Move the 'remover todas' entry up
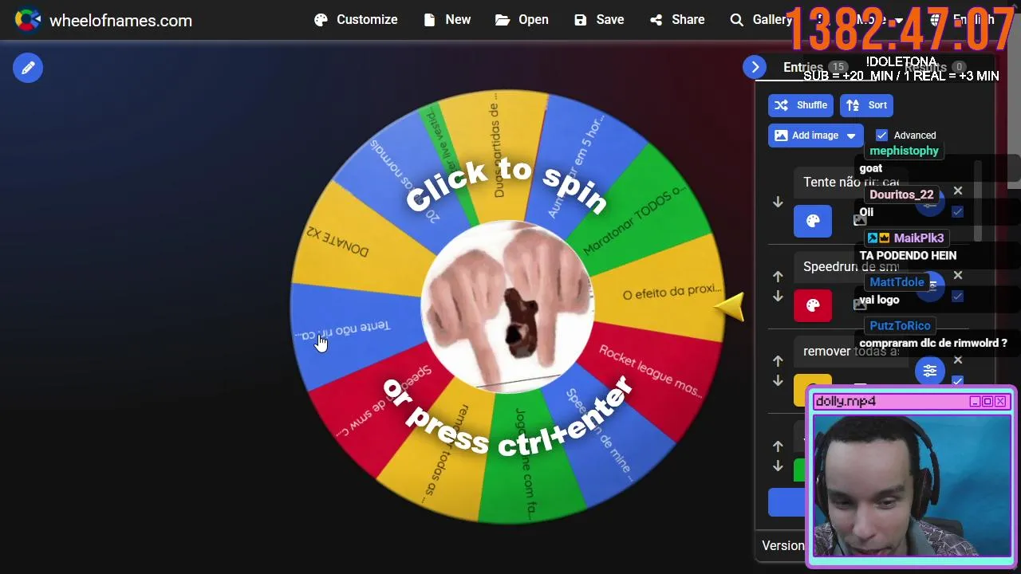 (778, 360)
